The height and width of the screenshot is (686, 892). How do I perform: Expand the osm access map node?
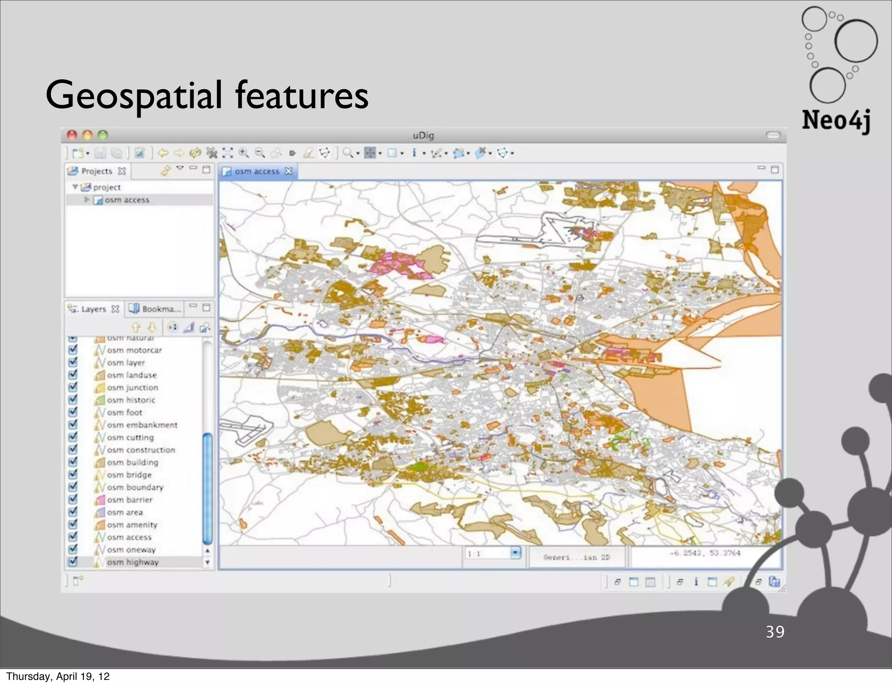pyautogui.click(x=87, y=199)
